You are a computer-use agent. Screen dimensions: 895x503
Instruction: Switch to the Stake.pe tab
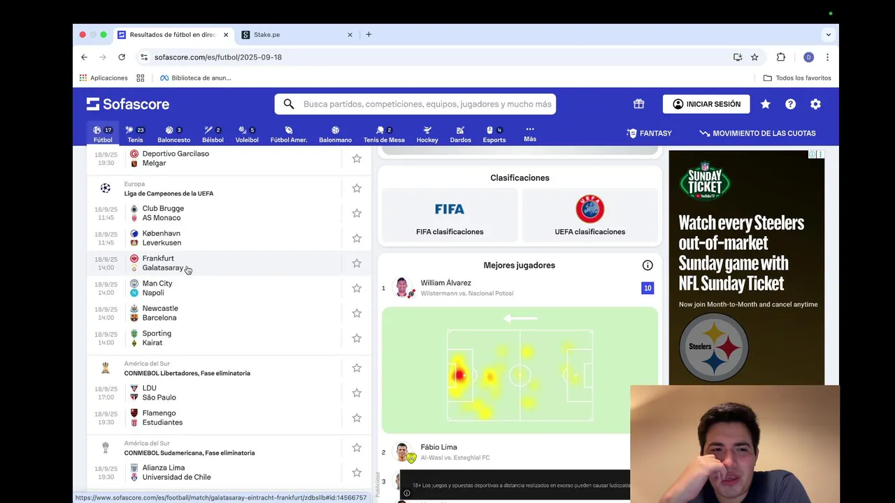(x=296, y=35)
